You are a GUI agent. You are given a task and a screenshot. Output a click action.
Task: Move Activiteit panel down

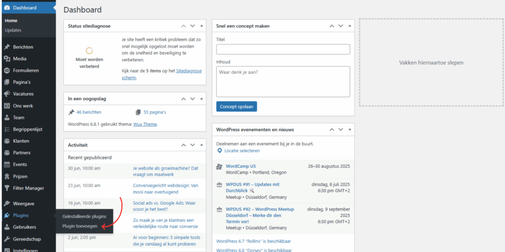(193, 145)
